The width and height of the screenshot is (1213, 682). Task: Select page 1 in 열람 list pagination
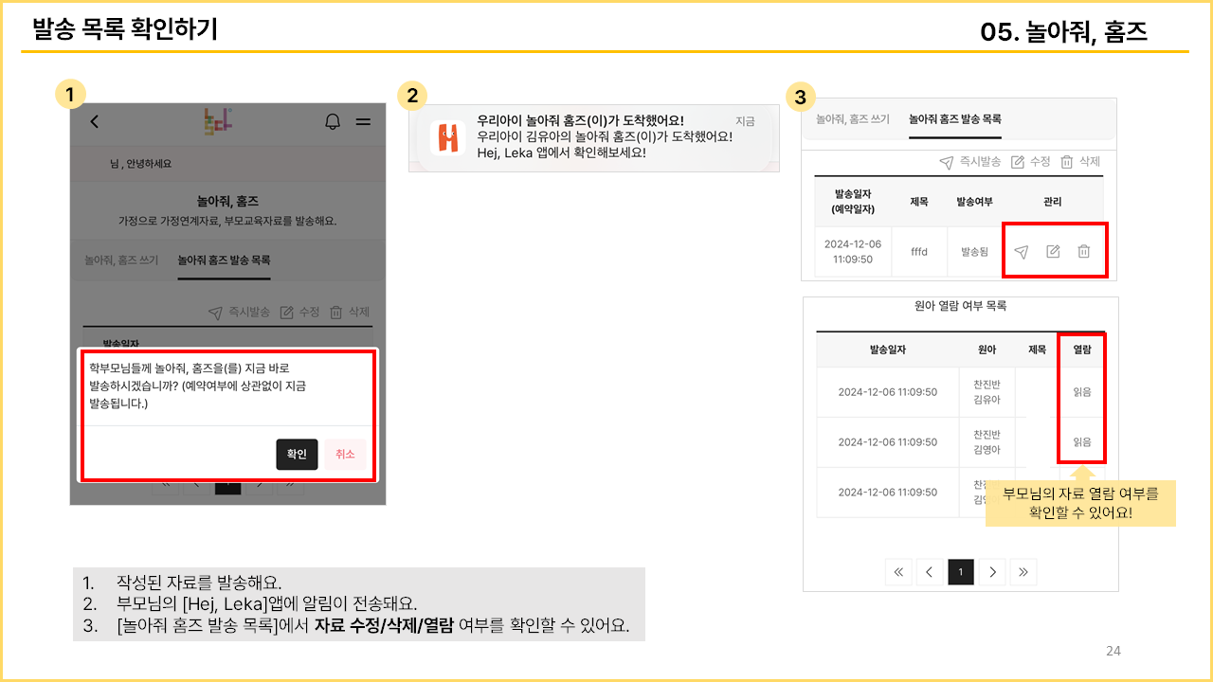pyautogui.click(x=961, y=572)
